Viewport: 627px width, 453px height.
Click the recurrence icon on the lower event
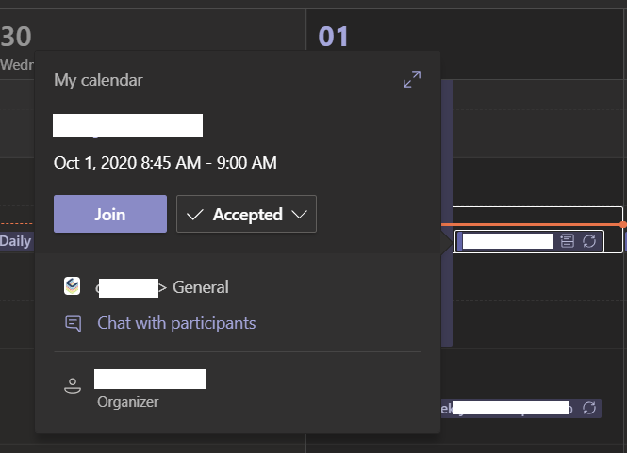click(589, 408)
